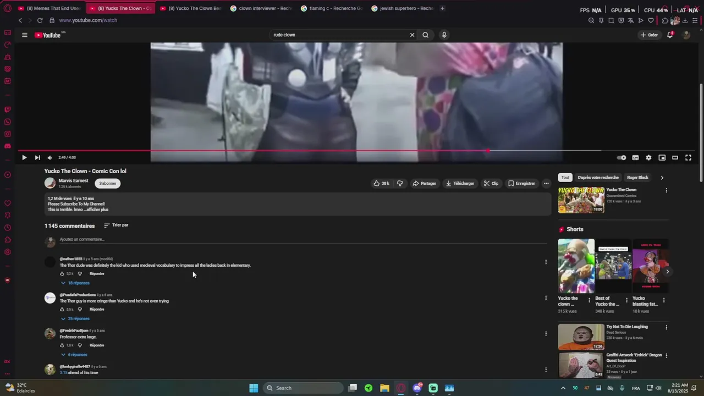Enable miniplayer mode icon
704x396 pixels.
662,158
